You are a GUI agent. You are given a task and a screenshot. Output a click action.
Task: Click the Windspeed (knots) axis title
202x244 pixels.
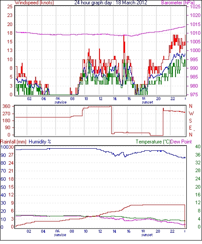[34, 3]
